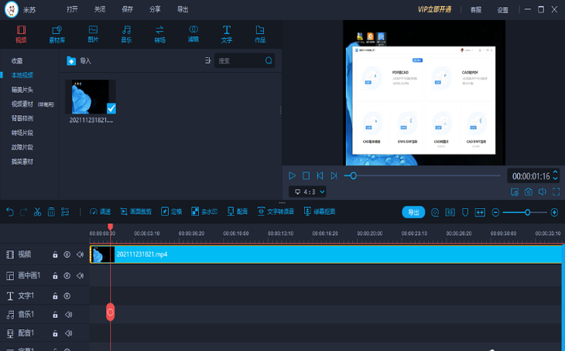The width and height of the screenshot is (565, 351).
Task: Click the 导出 menu item in top bar
Action: click(183, 9)
